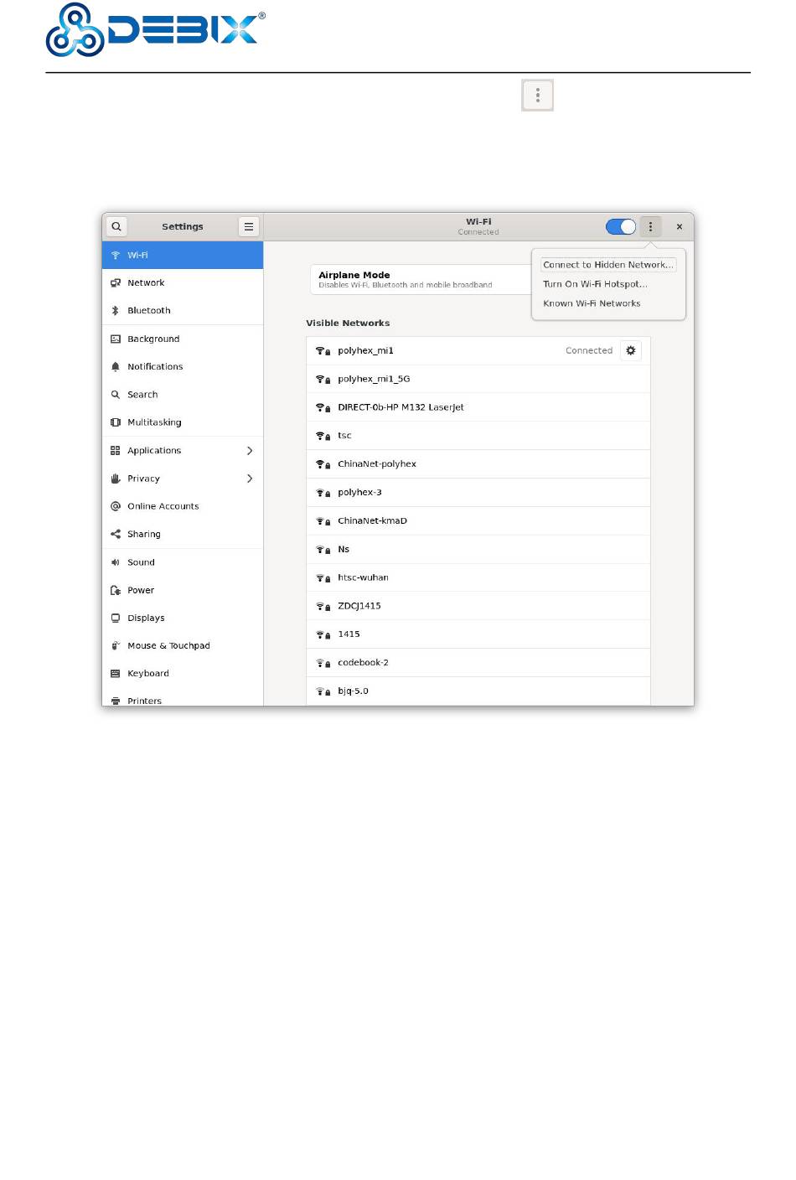The image size is (796, 1180).
Task: Click the Sound speaker icon in sidebar
Action: pyautogui.click(x=116, y=562)
